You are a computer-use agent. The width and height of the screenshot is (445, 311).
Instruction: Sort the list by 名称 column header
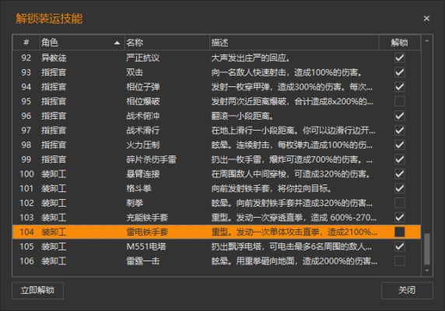pos(166,43)
